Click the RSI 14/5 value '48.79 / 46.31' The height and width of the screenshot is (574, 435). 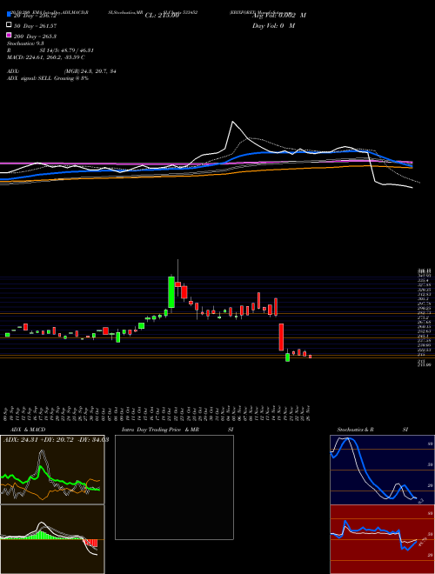pos(76,50)
